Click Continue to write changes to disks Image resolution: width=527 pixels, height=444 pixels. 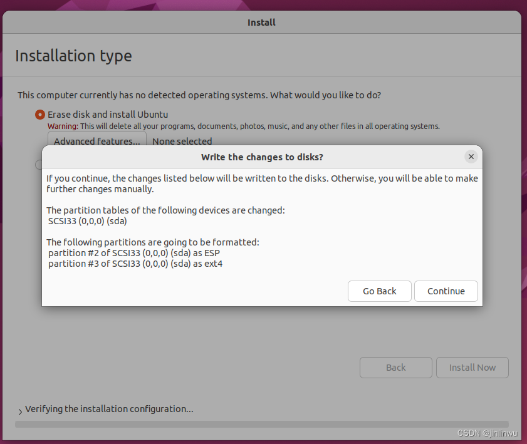446,291
